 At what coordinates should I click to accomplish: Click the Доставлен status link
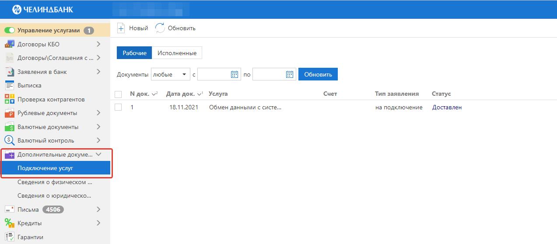(x=447, y=107)
